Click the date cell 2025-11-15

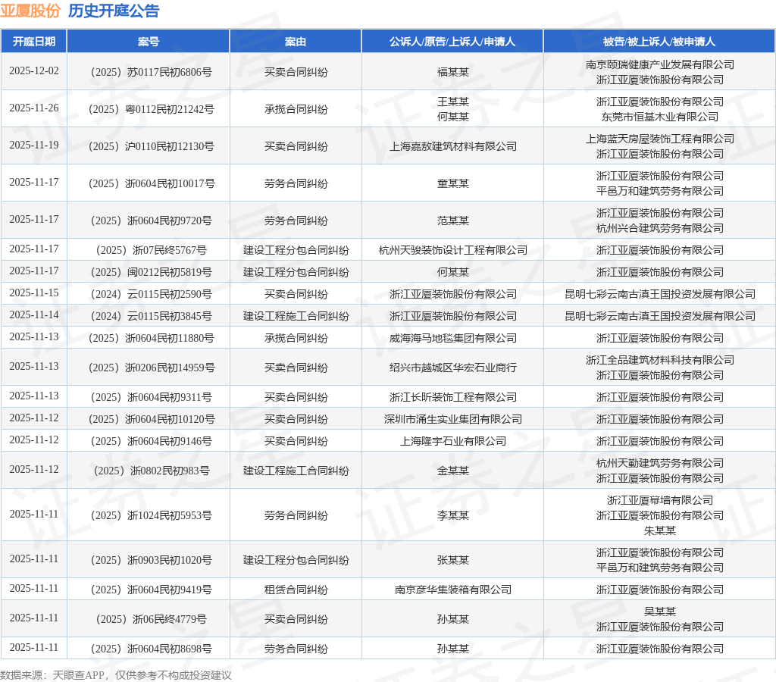pyautogui.click(x=33, y=293)
